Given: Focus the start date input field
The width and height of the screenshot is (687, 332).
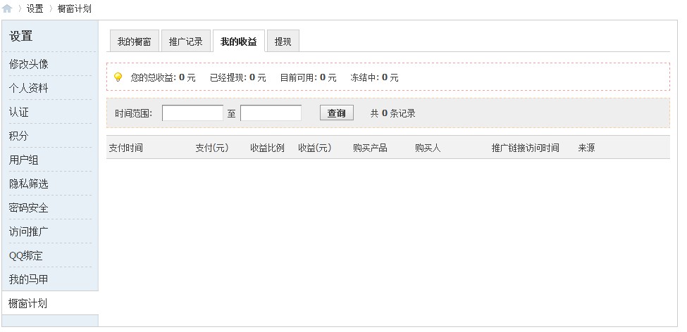Looking at the screenshot, I should (x=192, y=113).
